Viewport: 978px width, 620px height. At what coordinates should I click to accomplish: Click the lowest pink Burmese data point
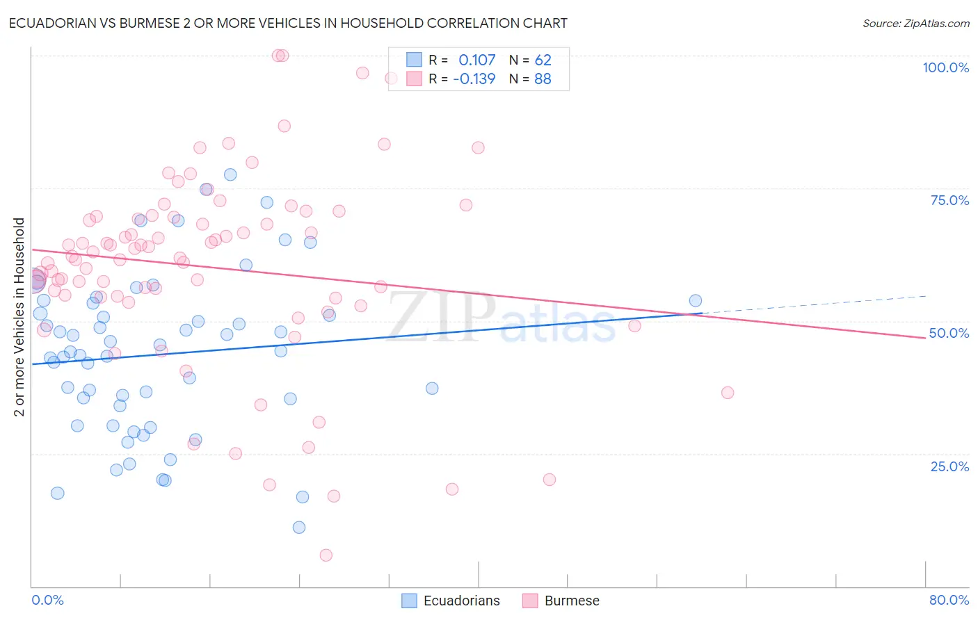pyautogui.click(x=326, y=555)
